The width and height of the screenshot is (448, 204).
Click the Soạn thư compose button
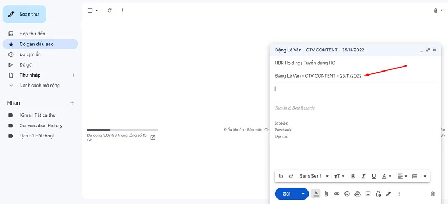point(25,15)
